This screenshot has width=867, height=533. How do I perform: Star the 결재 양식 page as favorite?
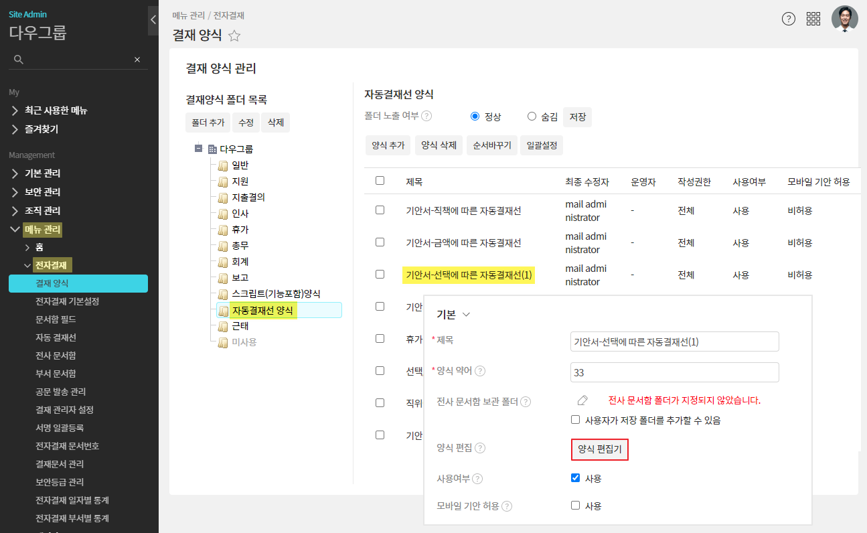tap(234, 36)
